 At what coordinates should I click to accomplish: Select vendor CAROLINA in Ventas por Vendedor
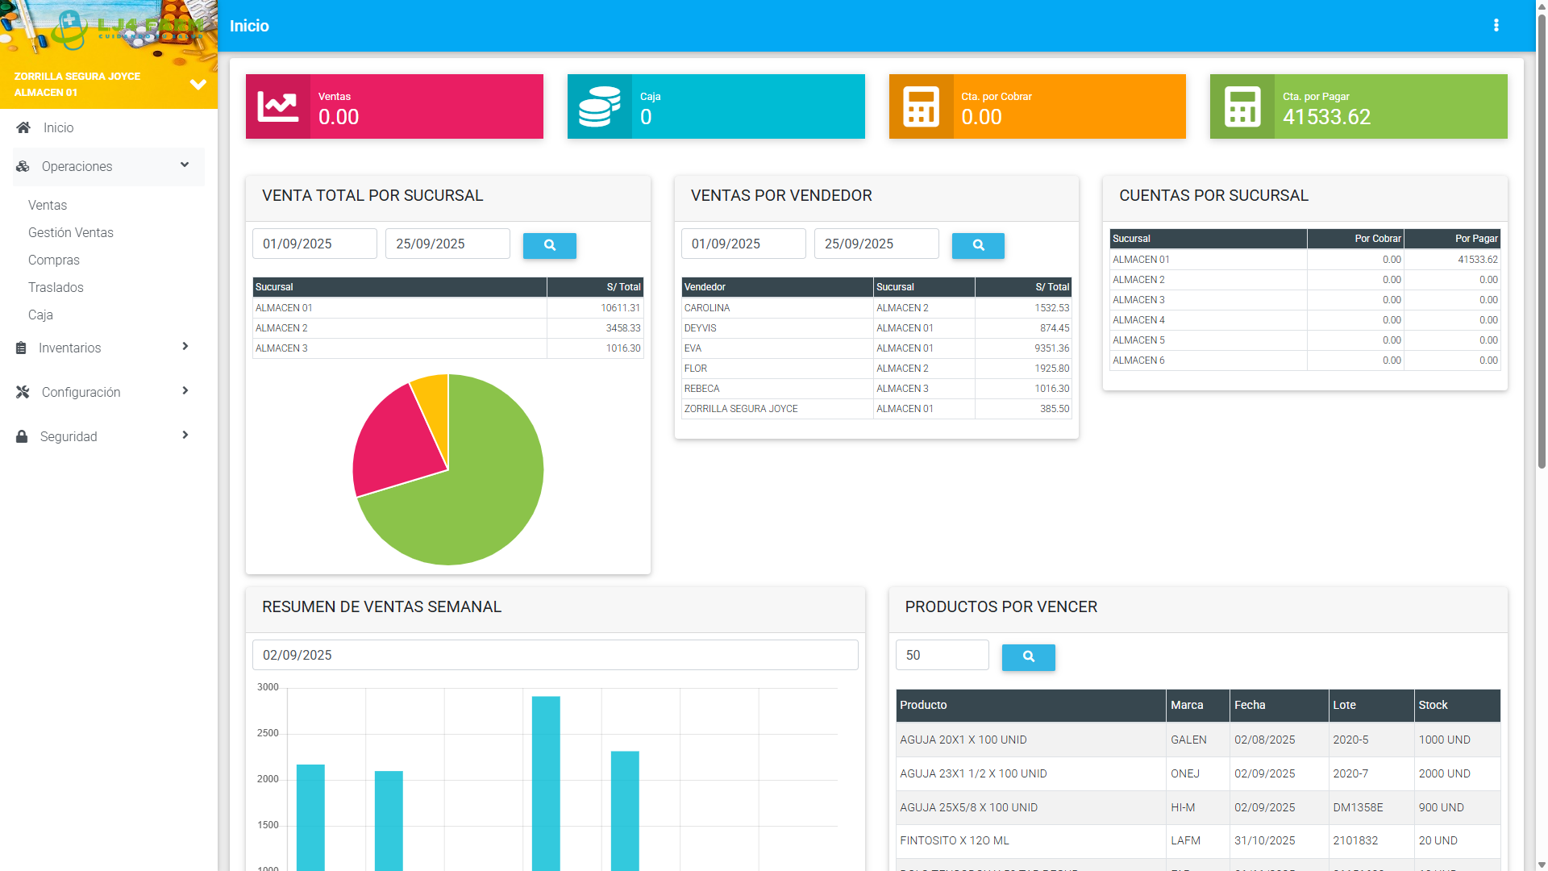(x=707, y=308)
